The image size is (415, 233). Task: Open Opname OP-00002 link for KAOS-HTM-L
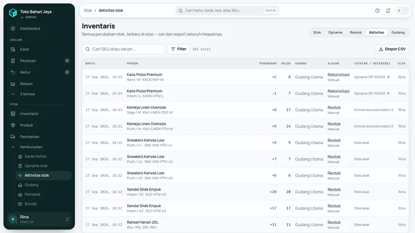(x=372, y=93)
